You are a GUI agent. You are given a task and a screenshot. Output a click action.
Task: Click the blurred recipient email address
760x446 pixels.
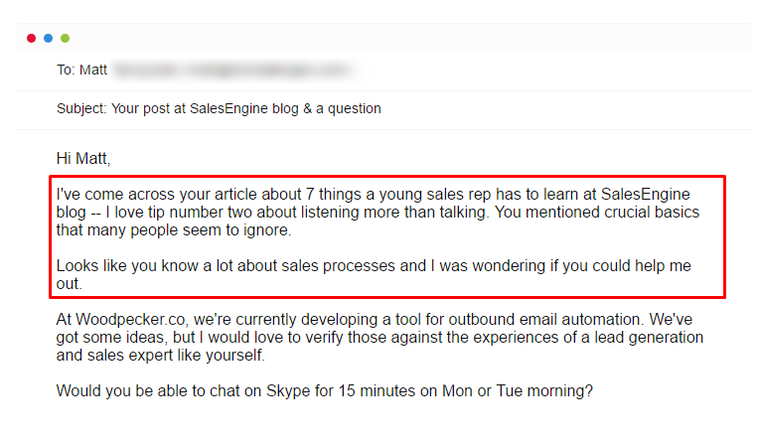pyautogui.click(x=233, y=70)
